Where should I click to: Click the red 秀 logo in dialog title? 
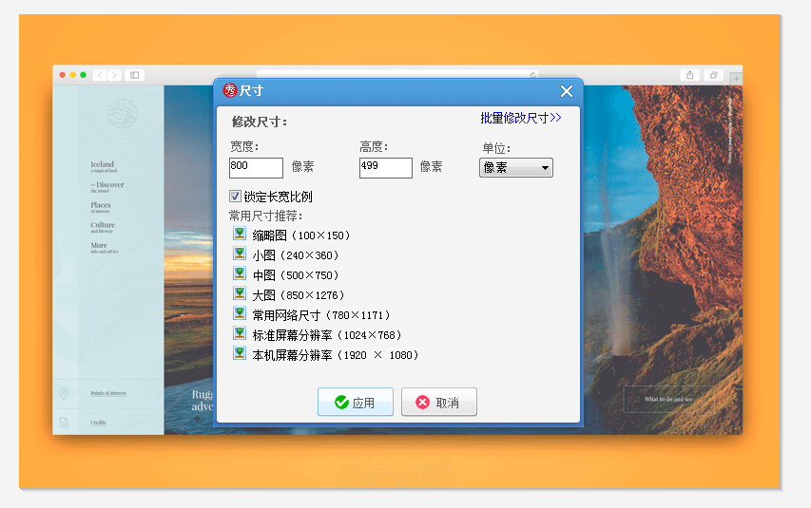[x=230, y=90]
